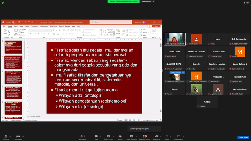Collapse the ribbon with the chevron

(160, 37)
